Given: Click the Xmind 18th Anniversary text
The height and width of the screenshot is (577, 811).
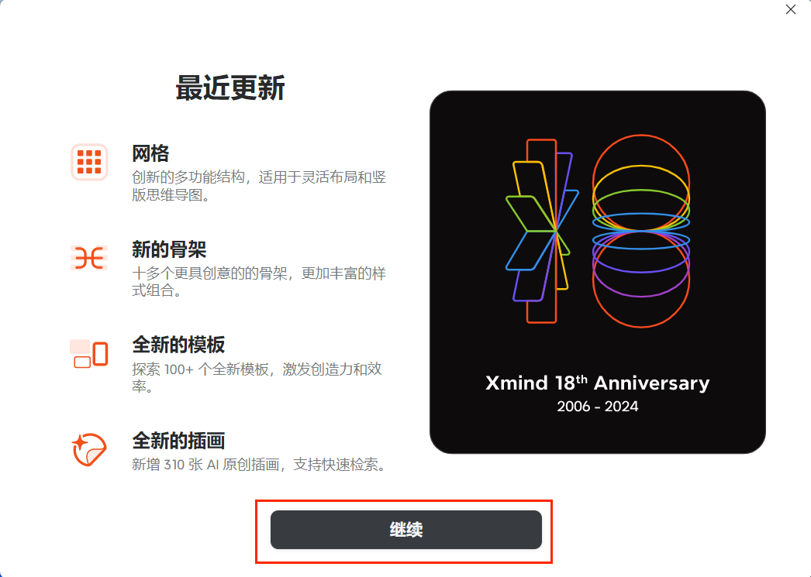Looking at the screenshot, I should (597, 383).
